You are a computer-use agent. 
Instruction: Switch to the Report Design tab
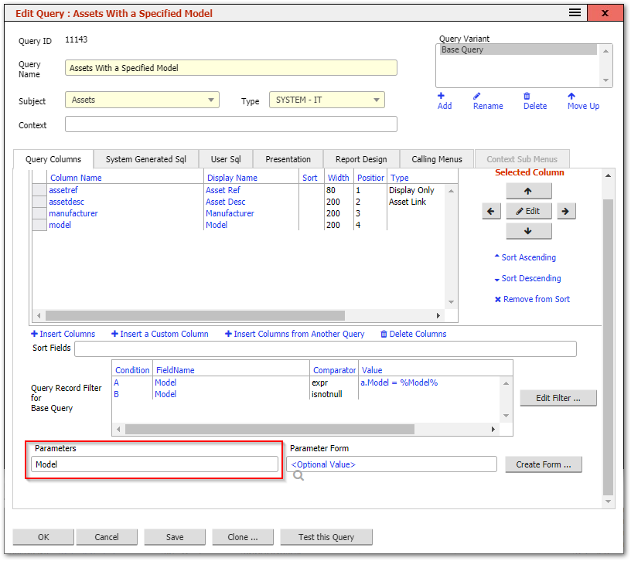(360, 159)
